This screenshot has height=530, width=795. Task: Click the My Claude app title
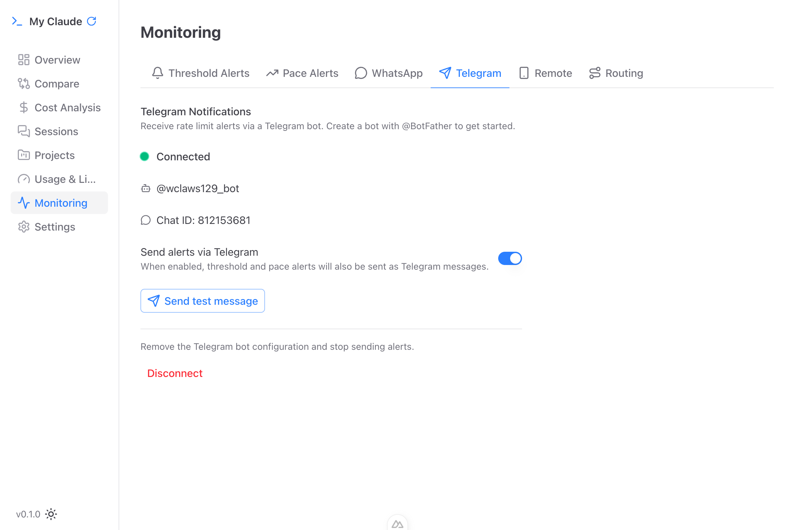click(56, 21)
